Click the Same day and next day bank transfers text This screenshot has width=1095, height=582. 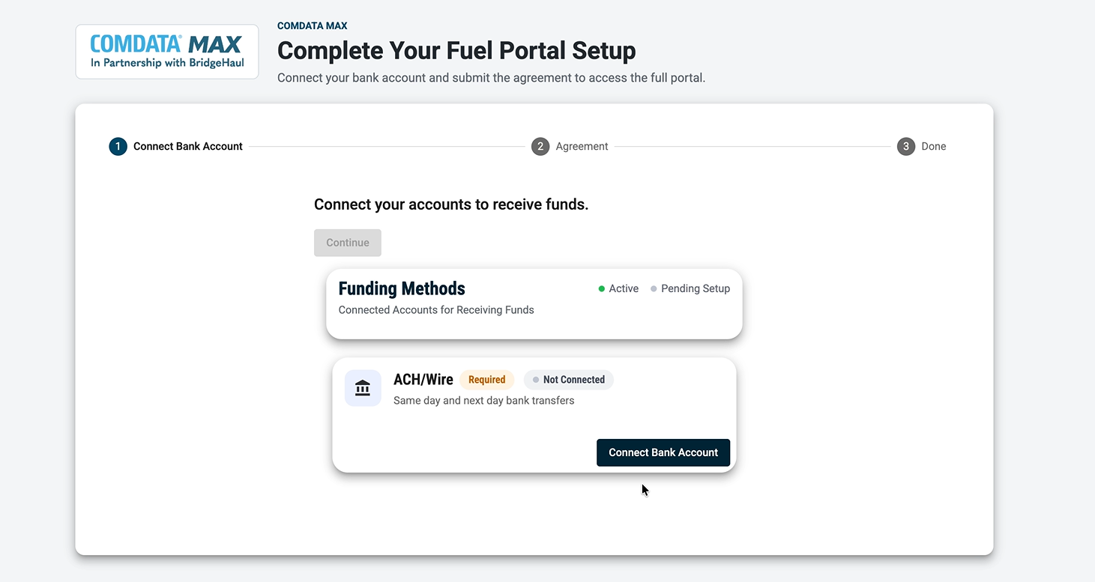484,401
